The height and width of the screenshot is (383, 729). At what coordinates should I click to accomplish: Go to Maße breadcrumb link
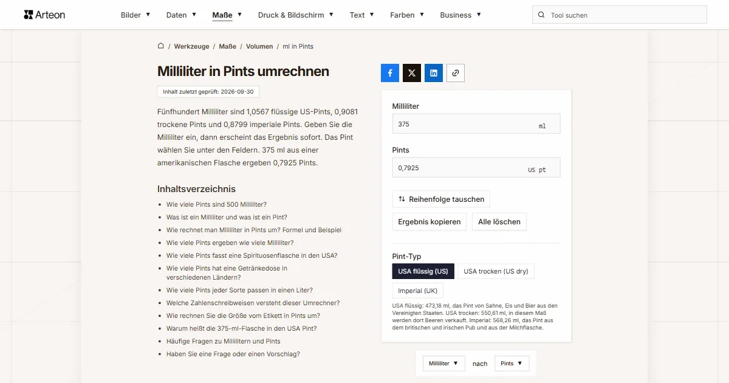(x=228, y=46)
